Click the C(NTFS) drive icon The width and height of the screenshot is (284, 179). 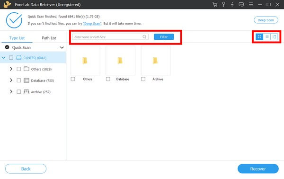click(x=18, y=58)
